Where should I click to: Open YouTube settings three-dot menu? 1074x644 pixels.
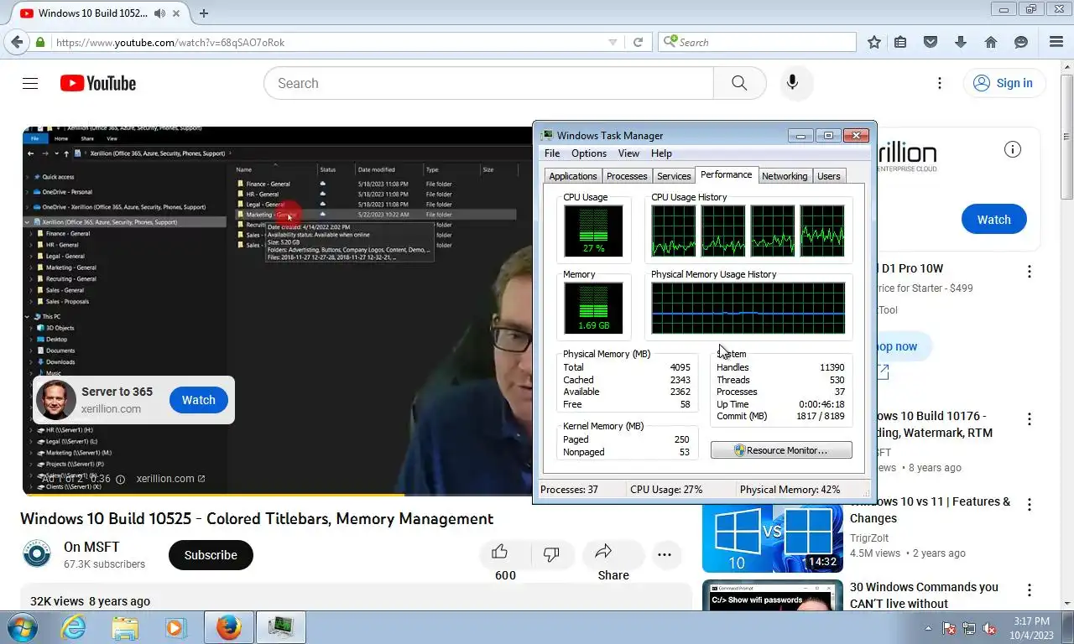pyautogui.click(x=940, y=83)
